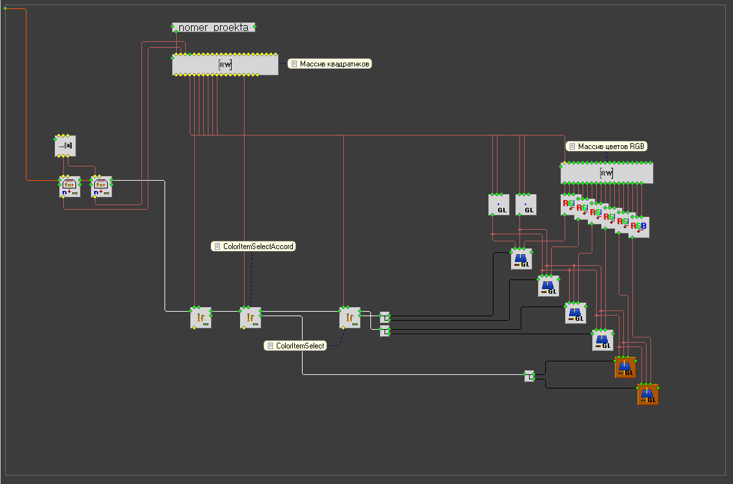This screenshot has height=484, width=733.
Task: Click the leftmost If condition block
Action: coord(201,318)
